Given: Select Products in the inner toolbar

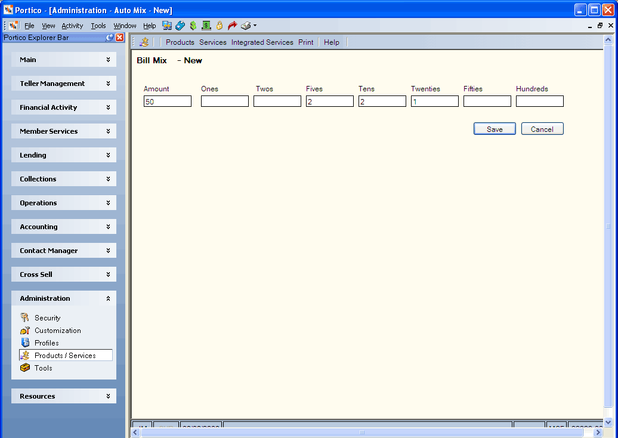Looking at the screenshot, I should pyautogui.click(x=180, y=42).
